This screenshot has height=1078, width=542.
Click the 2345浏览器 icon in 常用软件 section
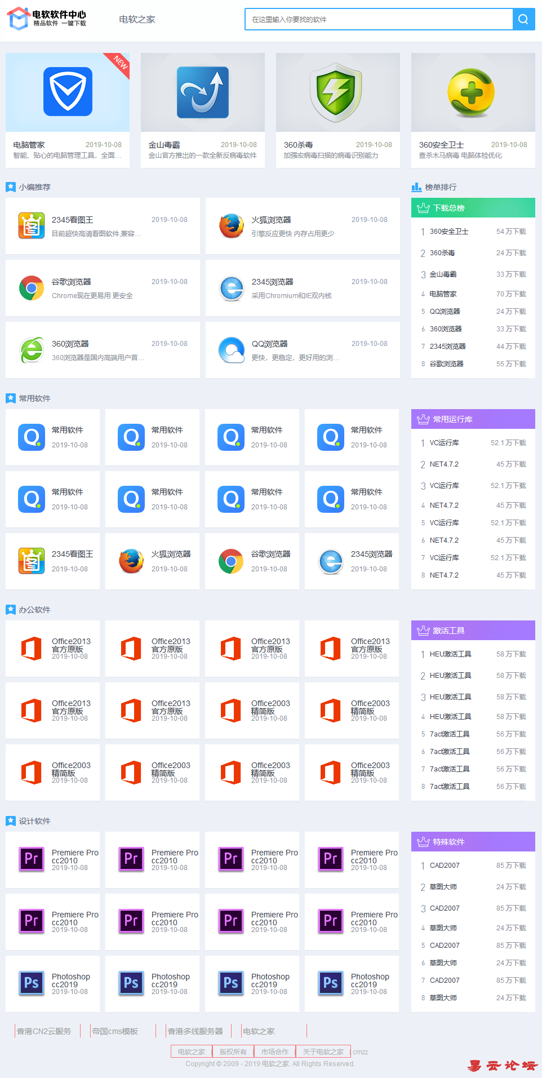[331, 561]
